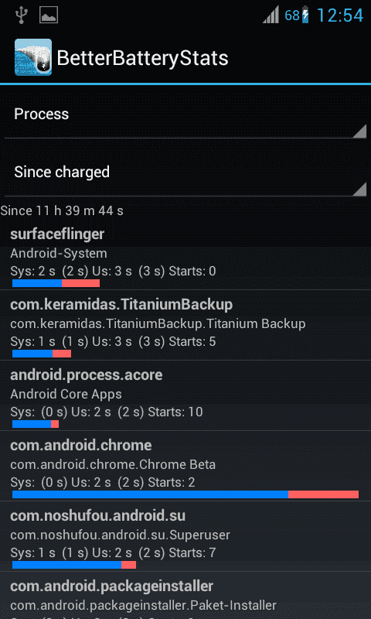Tap the surfaceflinger red and blue usage bar
This screenshot has width=371, height=619.
pos(56,283)
